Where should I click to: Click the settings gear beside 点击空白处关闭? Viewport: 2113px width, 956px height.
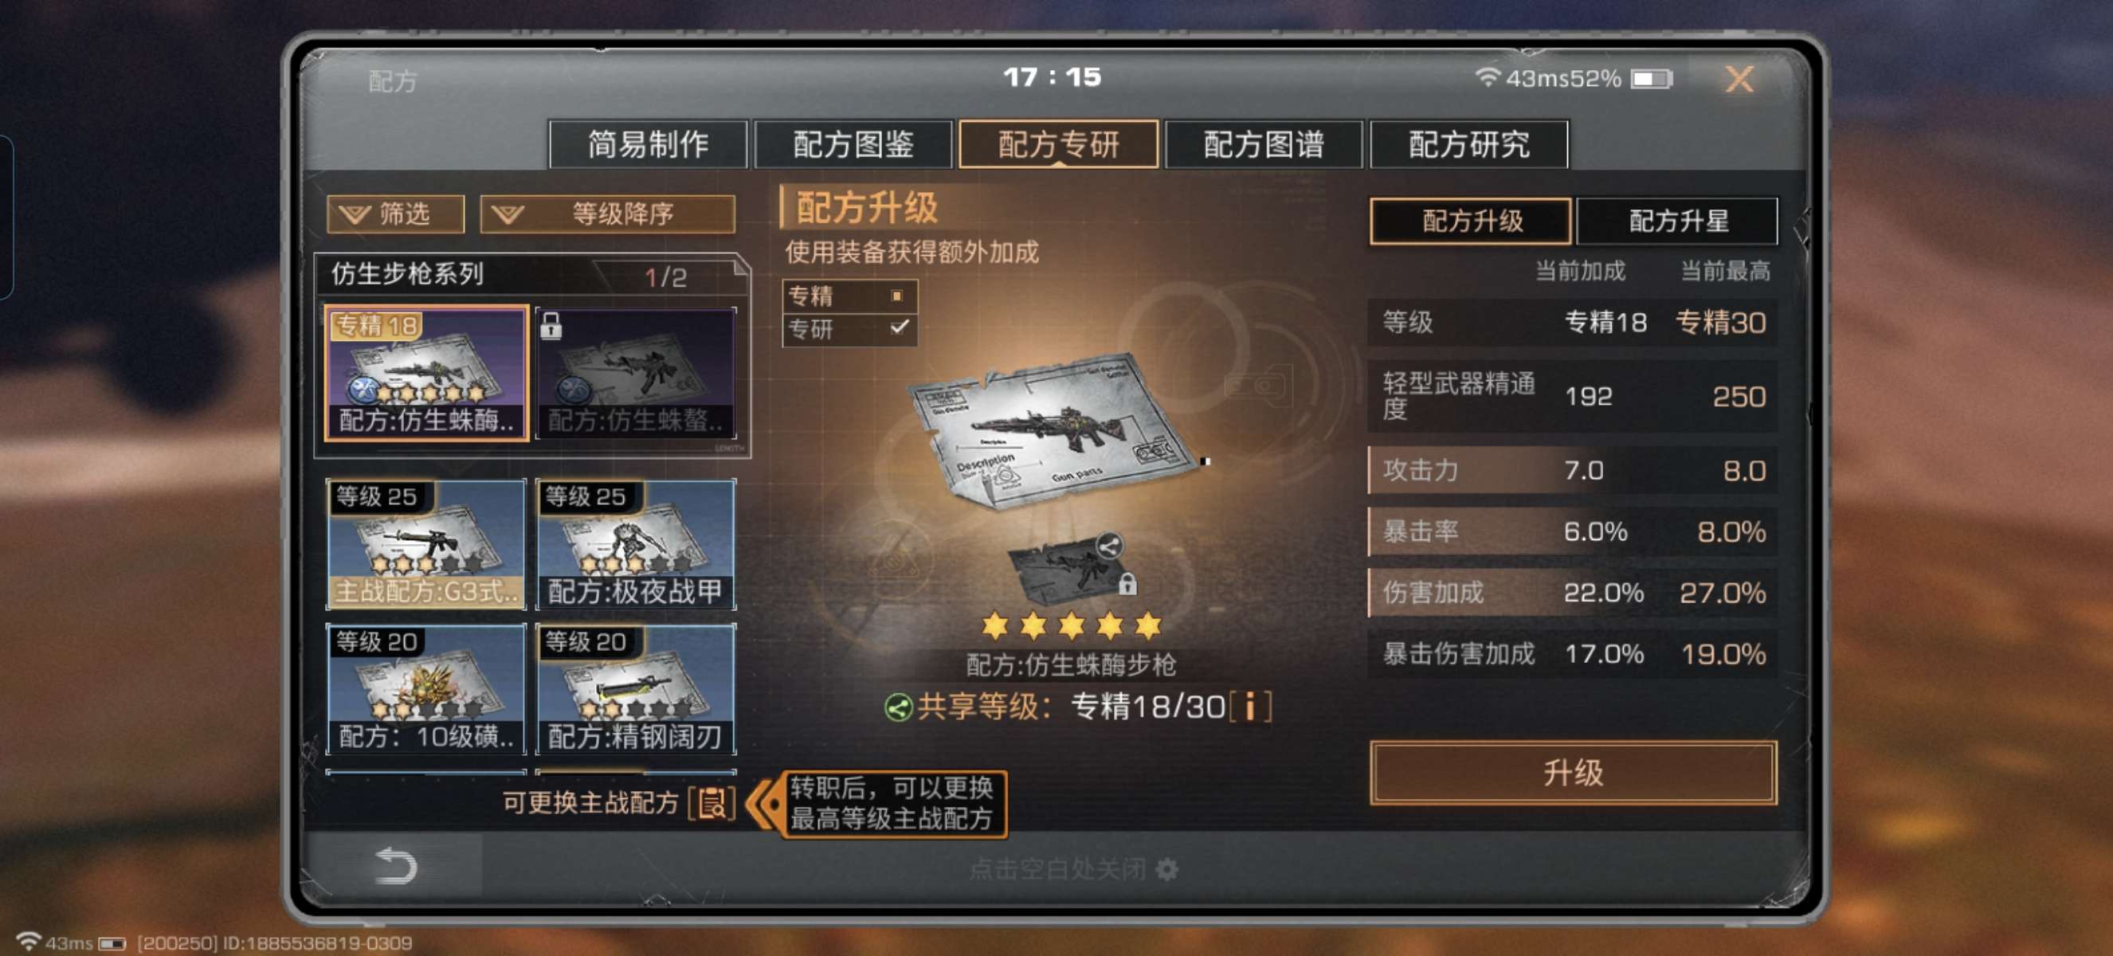(x=1166, y=869)
